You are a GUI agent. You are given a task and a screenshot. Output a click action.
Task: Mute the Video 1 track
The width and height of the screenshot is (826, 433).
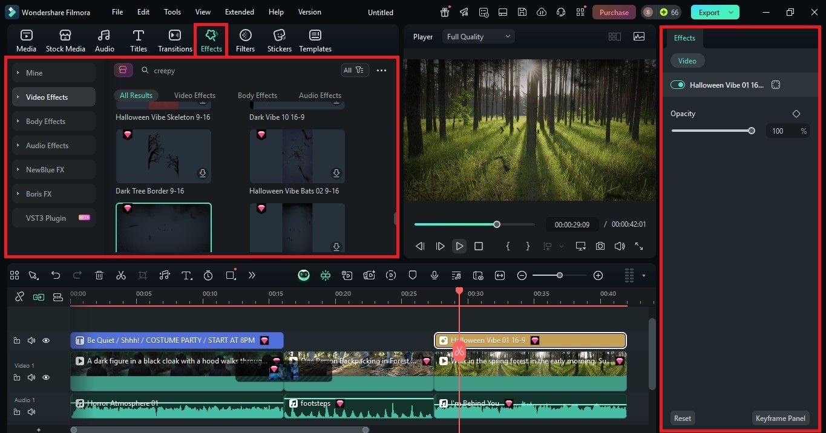click(x=31, y=377)
